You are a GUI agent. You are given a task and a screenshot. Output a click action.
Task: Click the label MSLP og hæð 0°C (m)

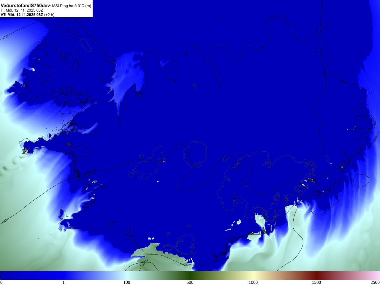point(72,6)
